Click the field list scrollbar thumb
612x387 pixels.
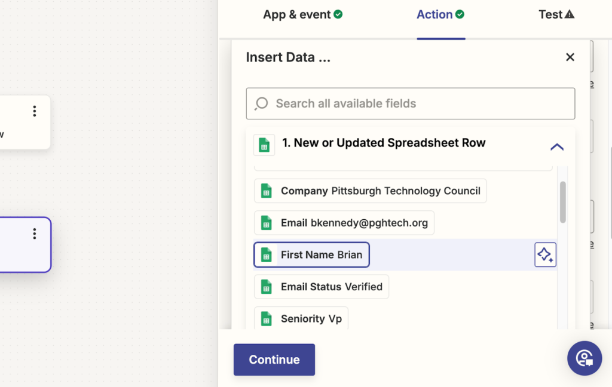pyautogui.click(x=562, y=202)
